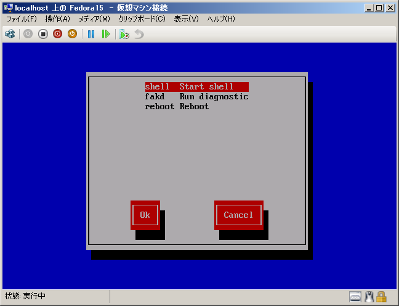Click the keyboard status icon in status bar

pyautogui.click(x=355, y=296)
